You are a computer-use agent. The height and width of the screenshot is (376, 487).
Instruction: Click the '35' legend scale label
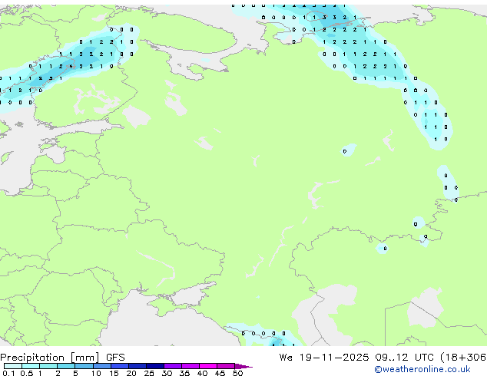point(184,373)
